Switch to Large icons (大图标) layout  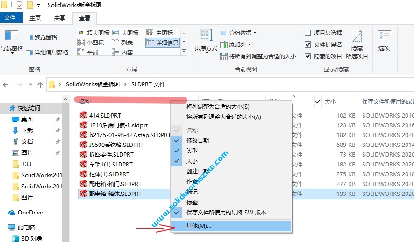(x=125, y=33)
